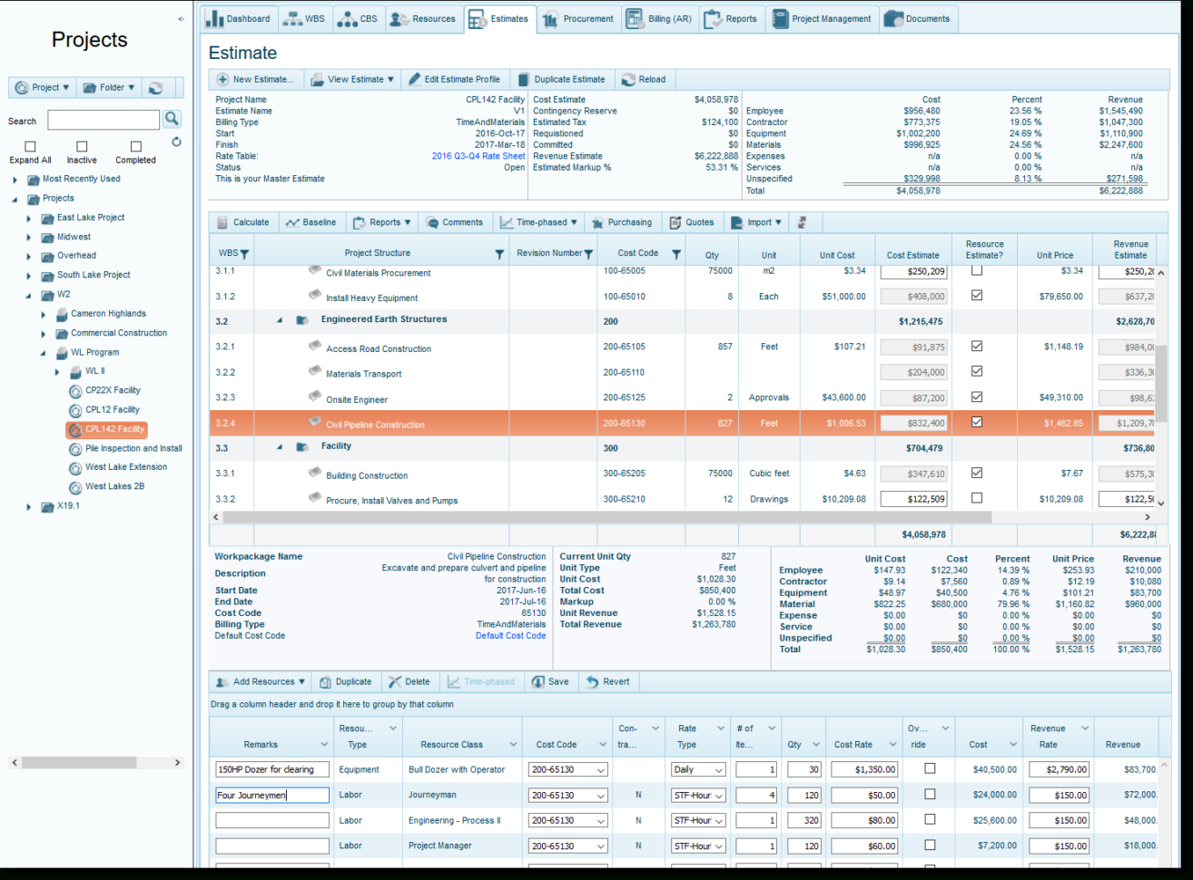Image resolution: width=1193 pixels, height=880 pixels.
Task: Check the Expand All checkbox
Action: pyautogui.click(x=30, y=148)
